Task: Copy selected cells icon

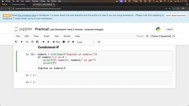Action: tap(32, 42)
